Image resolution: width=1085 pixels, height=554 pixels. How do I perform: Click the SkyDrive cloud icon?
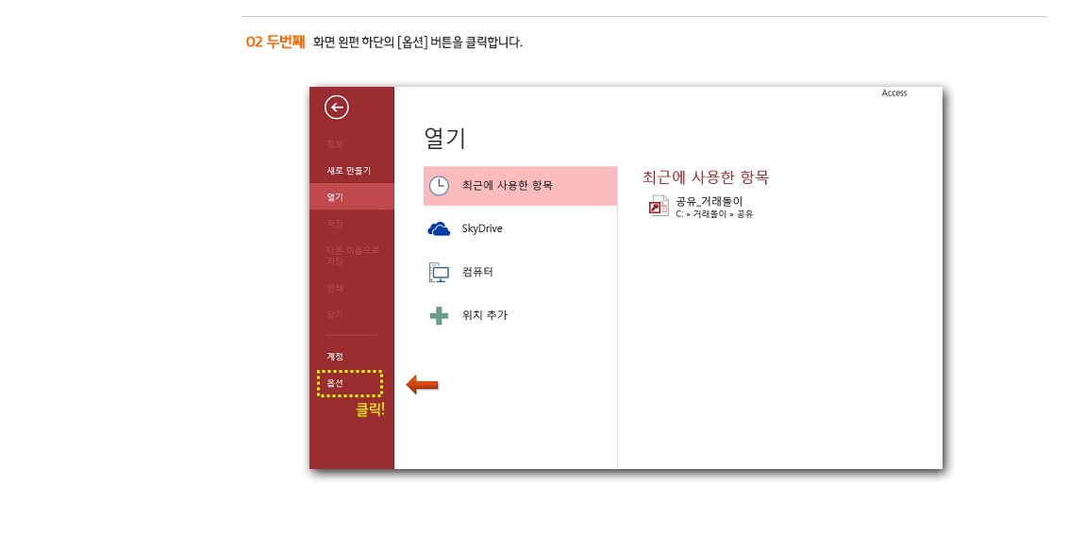click(439, 228)
